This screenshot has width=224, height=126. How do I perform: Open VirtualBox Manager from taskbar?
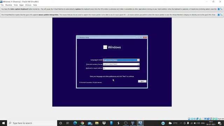pos(133,123)
